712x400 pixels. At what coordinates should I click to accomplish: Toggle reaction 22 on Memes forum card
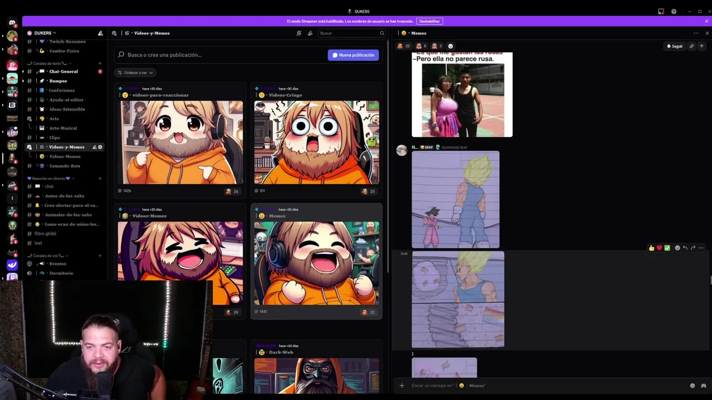click(368, 312)
